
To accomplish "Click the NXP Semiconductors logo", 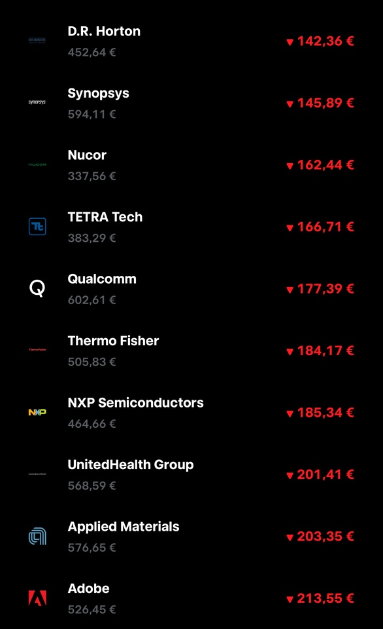I will (37, 412).
